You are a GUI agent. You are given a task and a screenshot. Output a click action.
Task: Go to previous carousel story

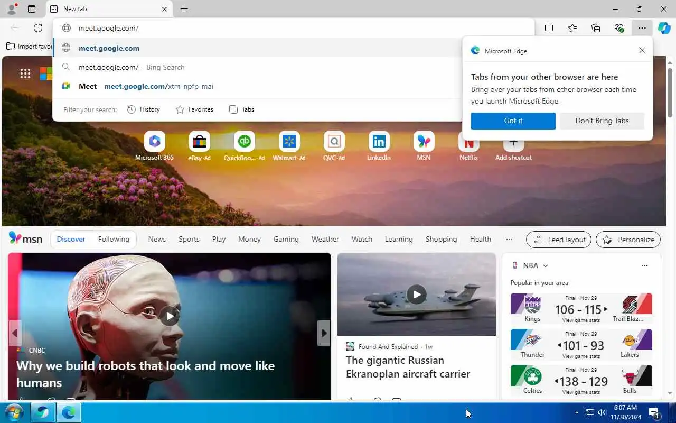point(15,333)
